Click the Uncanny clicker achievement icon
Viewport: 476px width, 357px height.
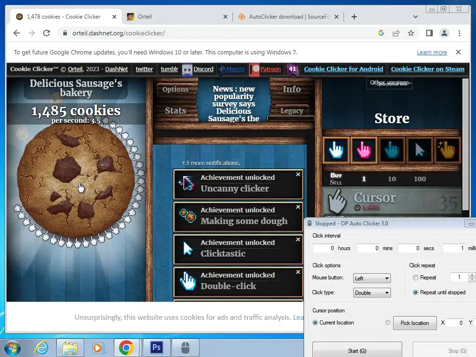coord(187,183)
